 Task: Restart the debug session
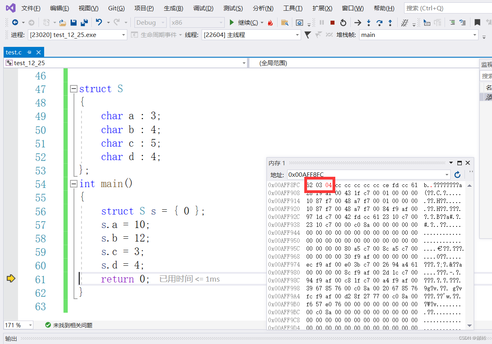343,23
